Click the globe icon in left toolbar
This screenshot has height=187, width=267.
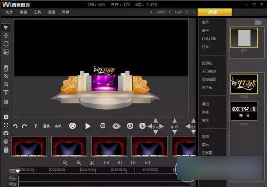[x=6, y=141]
